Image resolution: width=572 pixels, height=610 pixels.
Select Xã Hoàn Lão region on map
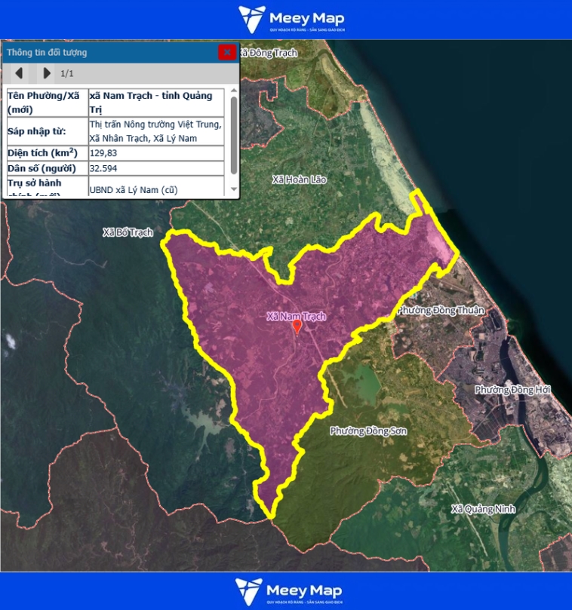pyautogui.click(x=300, y=179)
